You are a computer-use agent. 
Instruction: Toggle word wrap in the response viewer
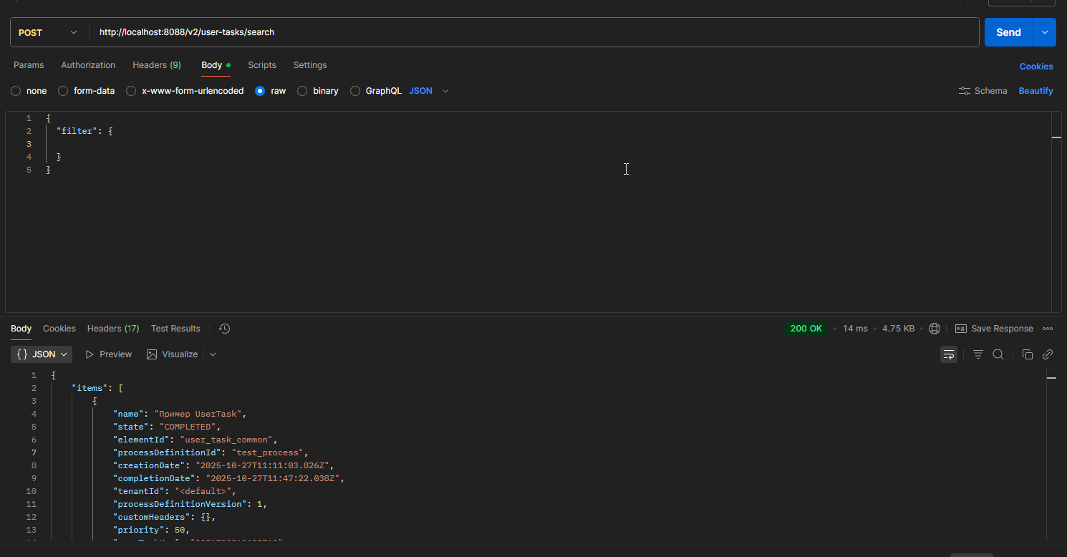[948, 354]
